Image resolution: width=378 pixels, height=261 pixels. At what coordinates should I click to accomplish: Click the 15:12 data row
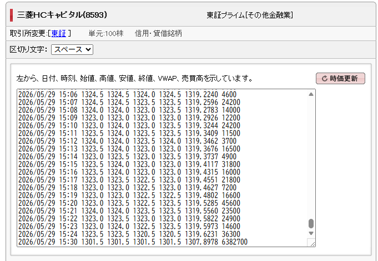click(x=128, y=141)
